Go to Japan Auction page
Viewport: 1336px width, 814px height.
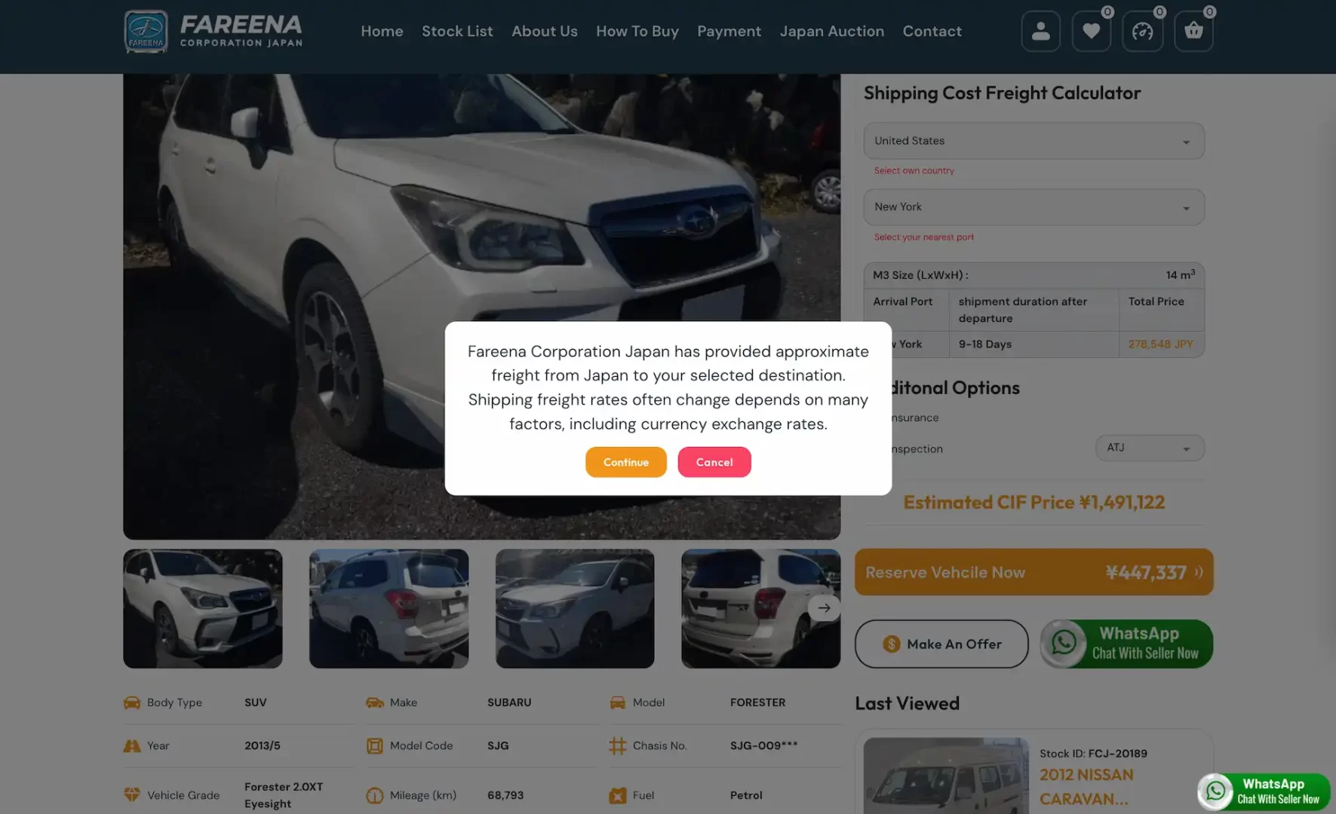[831, 32]
